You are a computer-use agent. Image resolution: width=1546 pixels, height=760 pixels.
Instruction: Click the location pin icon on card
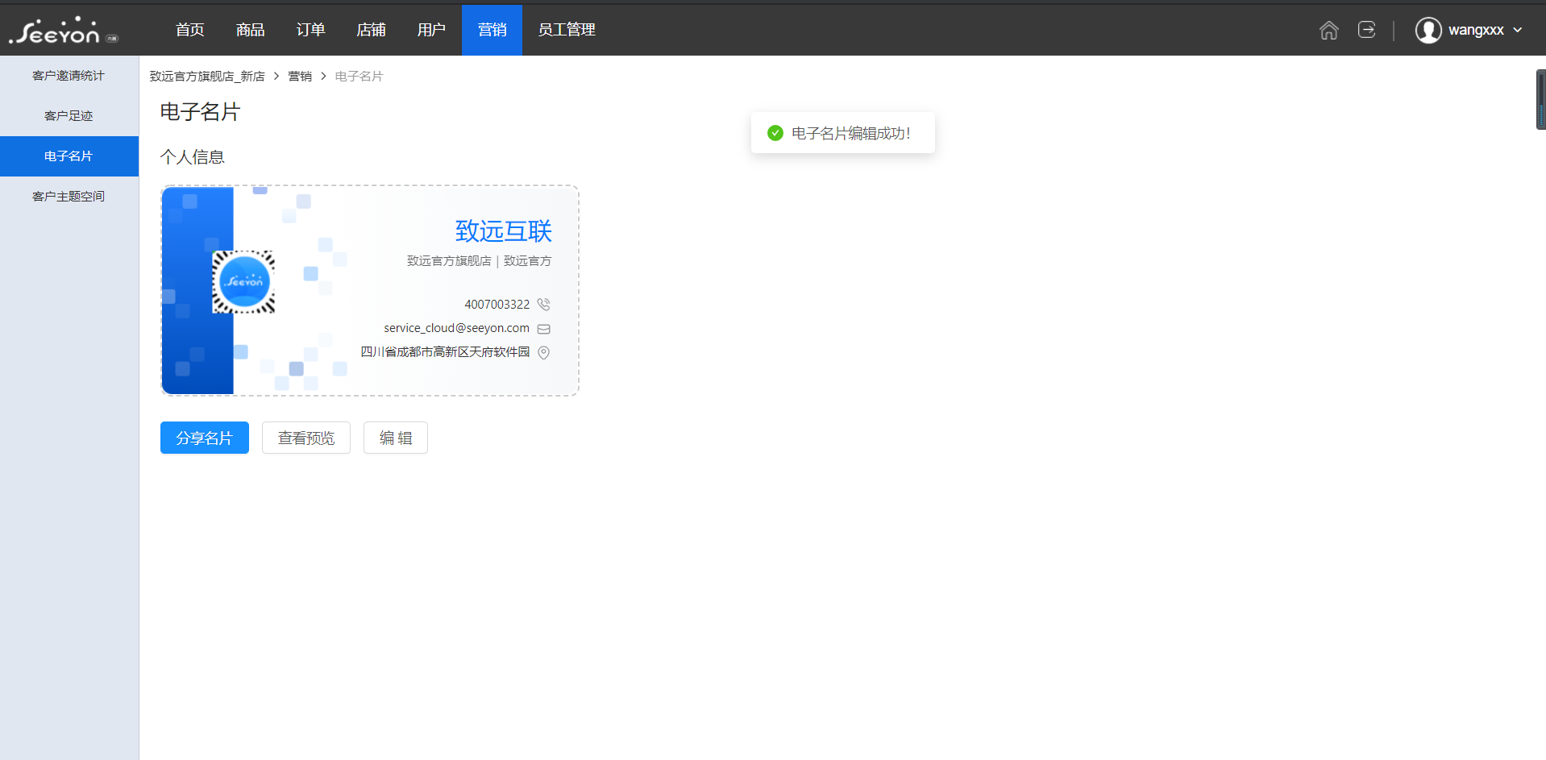tap(544, 352)
